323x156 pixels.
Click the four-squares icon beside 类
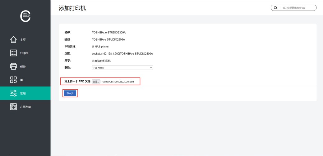pyautogui.click(x=13, y=80)
